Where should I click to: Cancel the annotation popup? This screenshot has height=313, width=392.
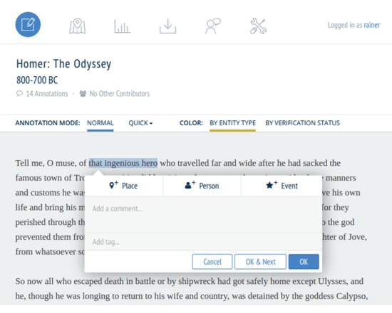click(x=212, y=262)
